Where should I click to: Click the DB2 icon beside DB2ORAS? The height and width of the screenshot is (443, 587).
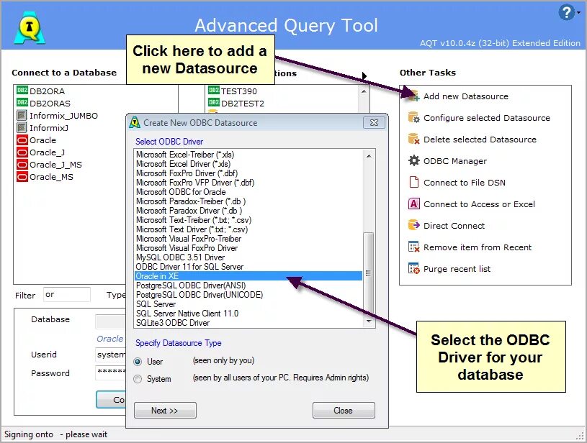pyautogui.click(x=22, y=102)
